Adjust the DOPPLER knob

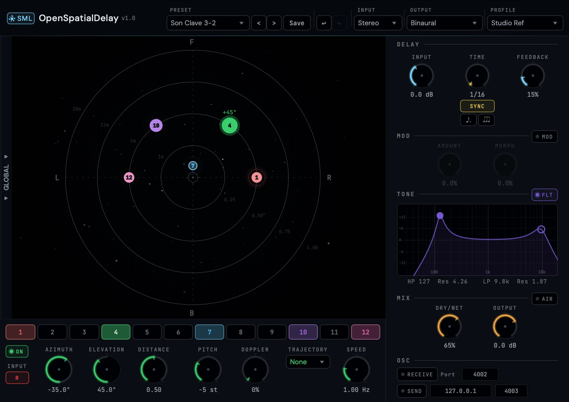click(x=255, y=369)
